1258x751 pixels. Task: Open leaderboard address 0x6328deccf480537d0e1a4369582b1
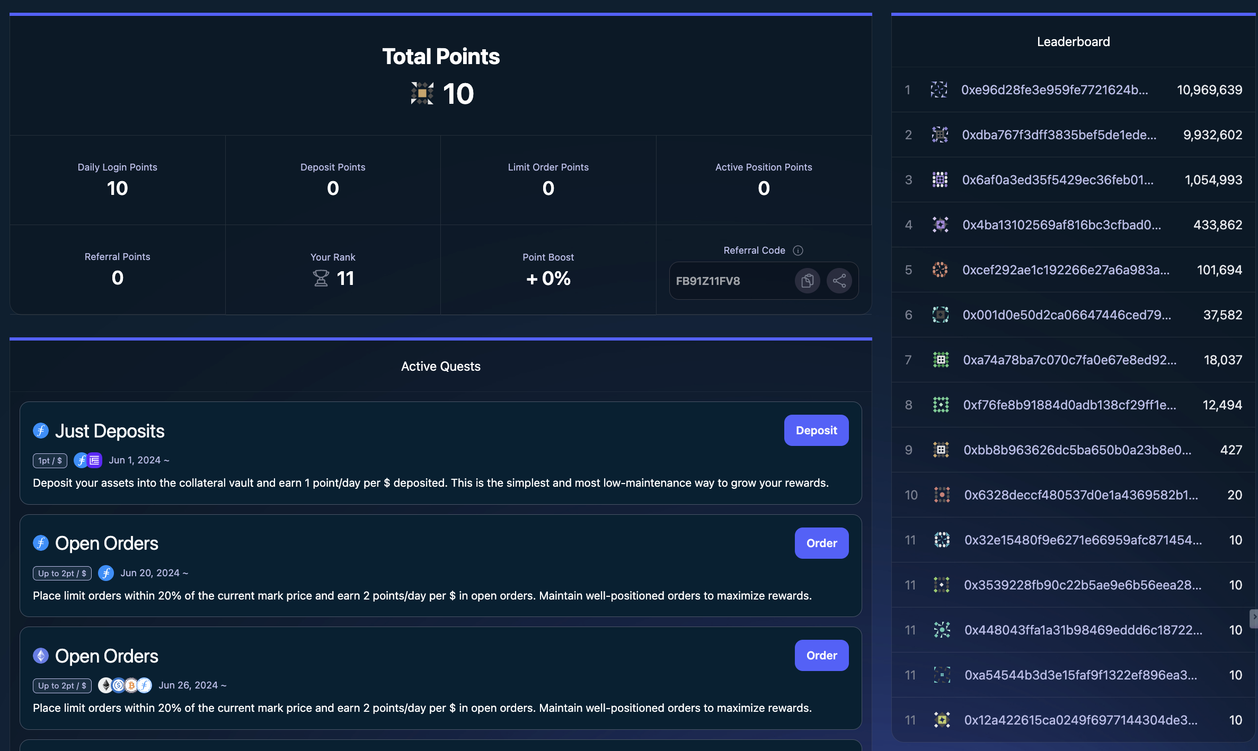tap(1080, 495)
